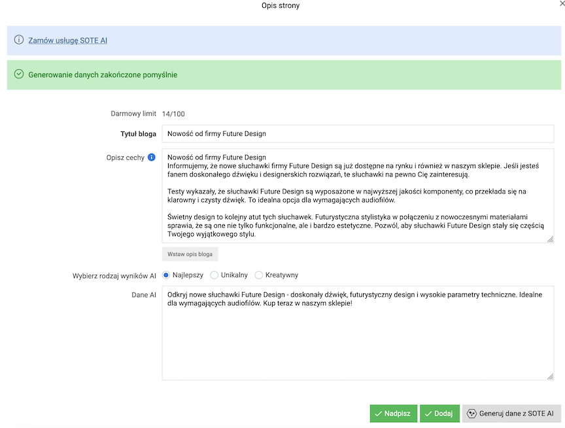Click the Dodaj green button
The height and width of the screenshot is (428, 565).
439,414
